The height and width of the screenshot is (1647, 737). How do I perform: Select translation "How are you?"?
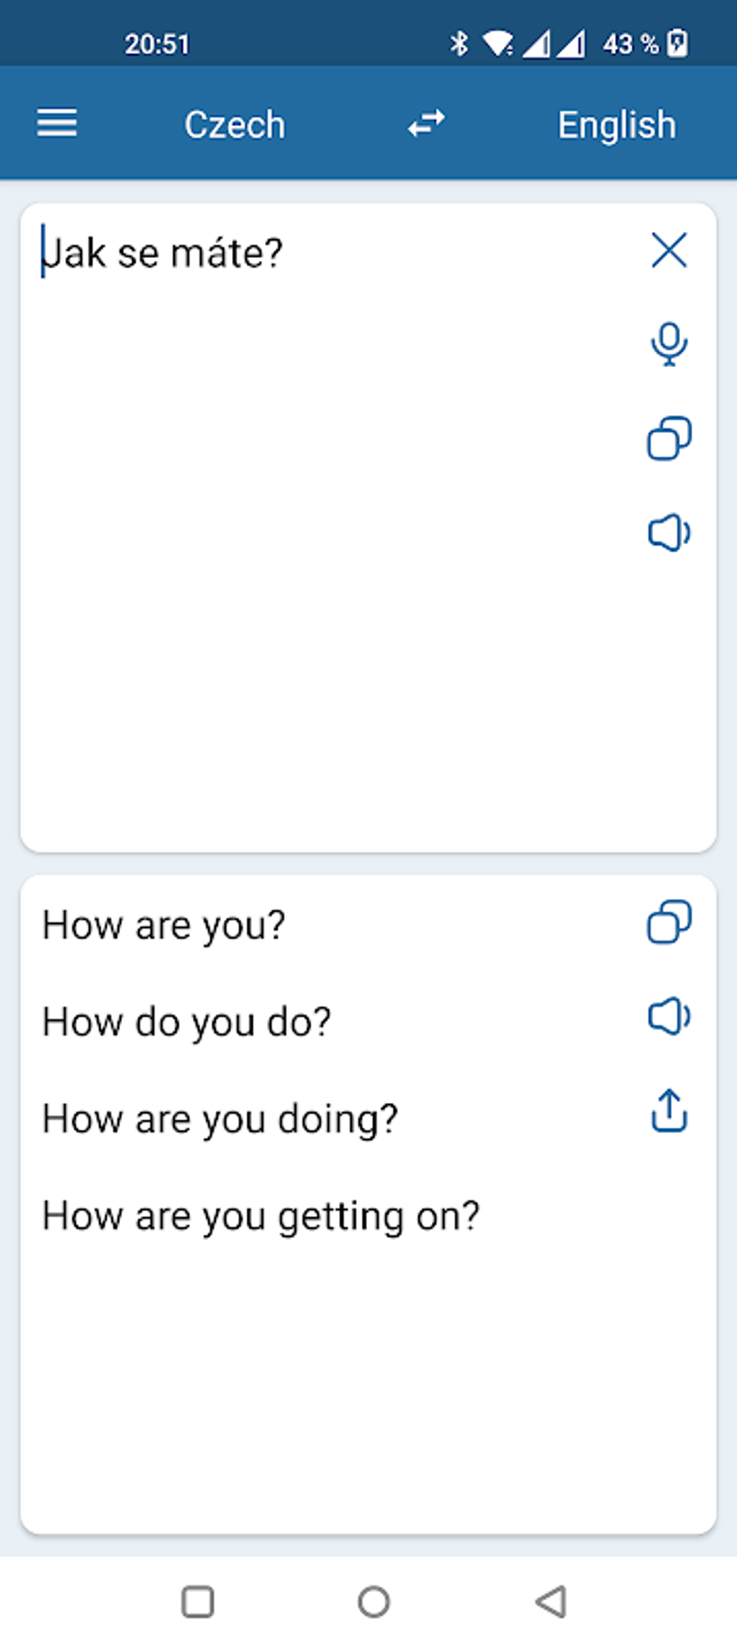click(164, 925)
